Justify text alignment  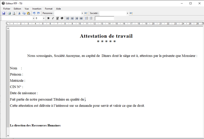tap(81, 18)
